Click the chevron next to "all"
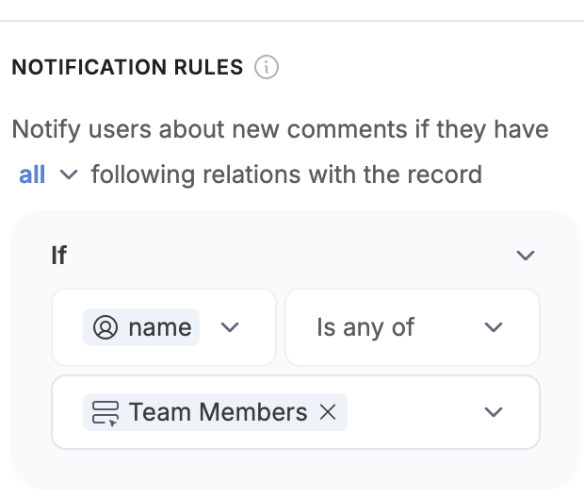This screenshot has width=584, height=498. [67, 175]
